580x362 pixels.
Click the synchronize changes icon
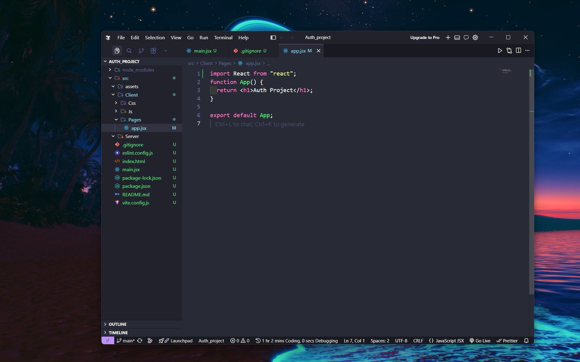pos(140,341)
